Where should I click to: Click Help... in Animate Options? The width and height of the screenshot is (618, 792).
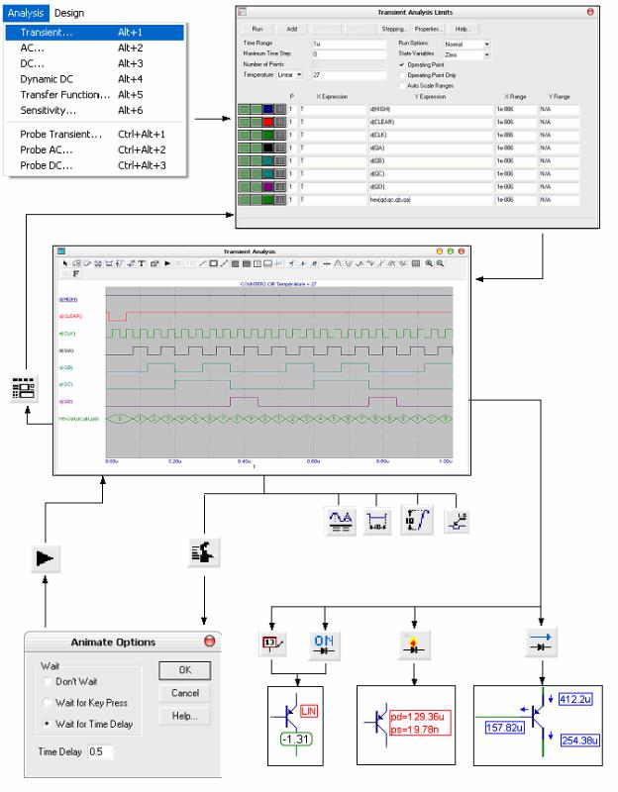coord(185,716)
